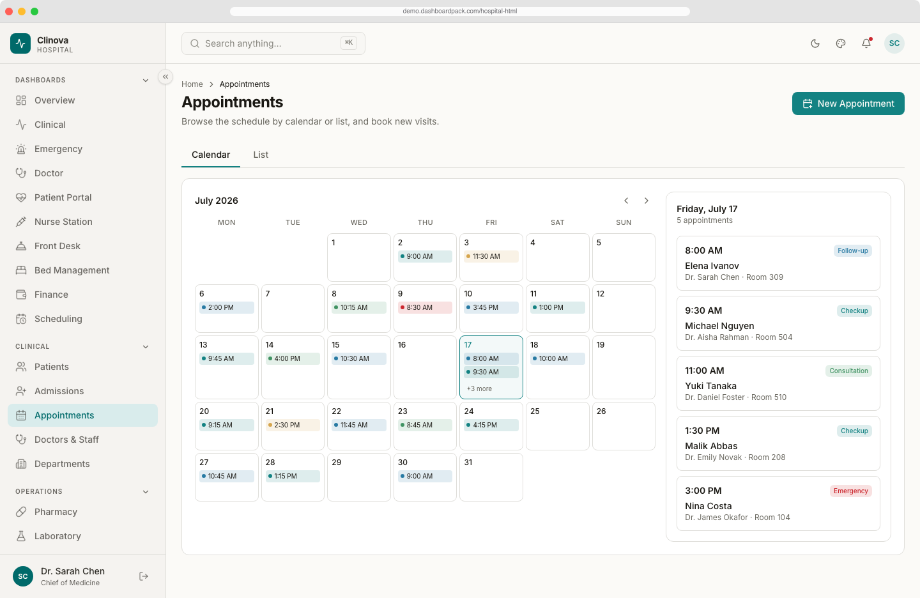The width and height of the screenshot is (920, 598).
Task: Click the 1:15 PM event on July 28
Action: click(x=293, y=476)
